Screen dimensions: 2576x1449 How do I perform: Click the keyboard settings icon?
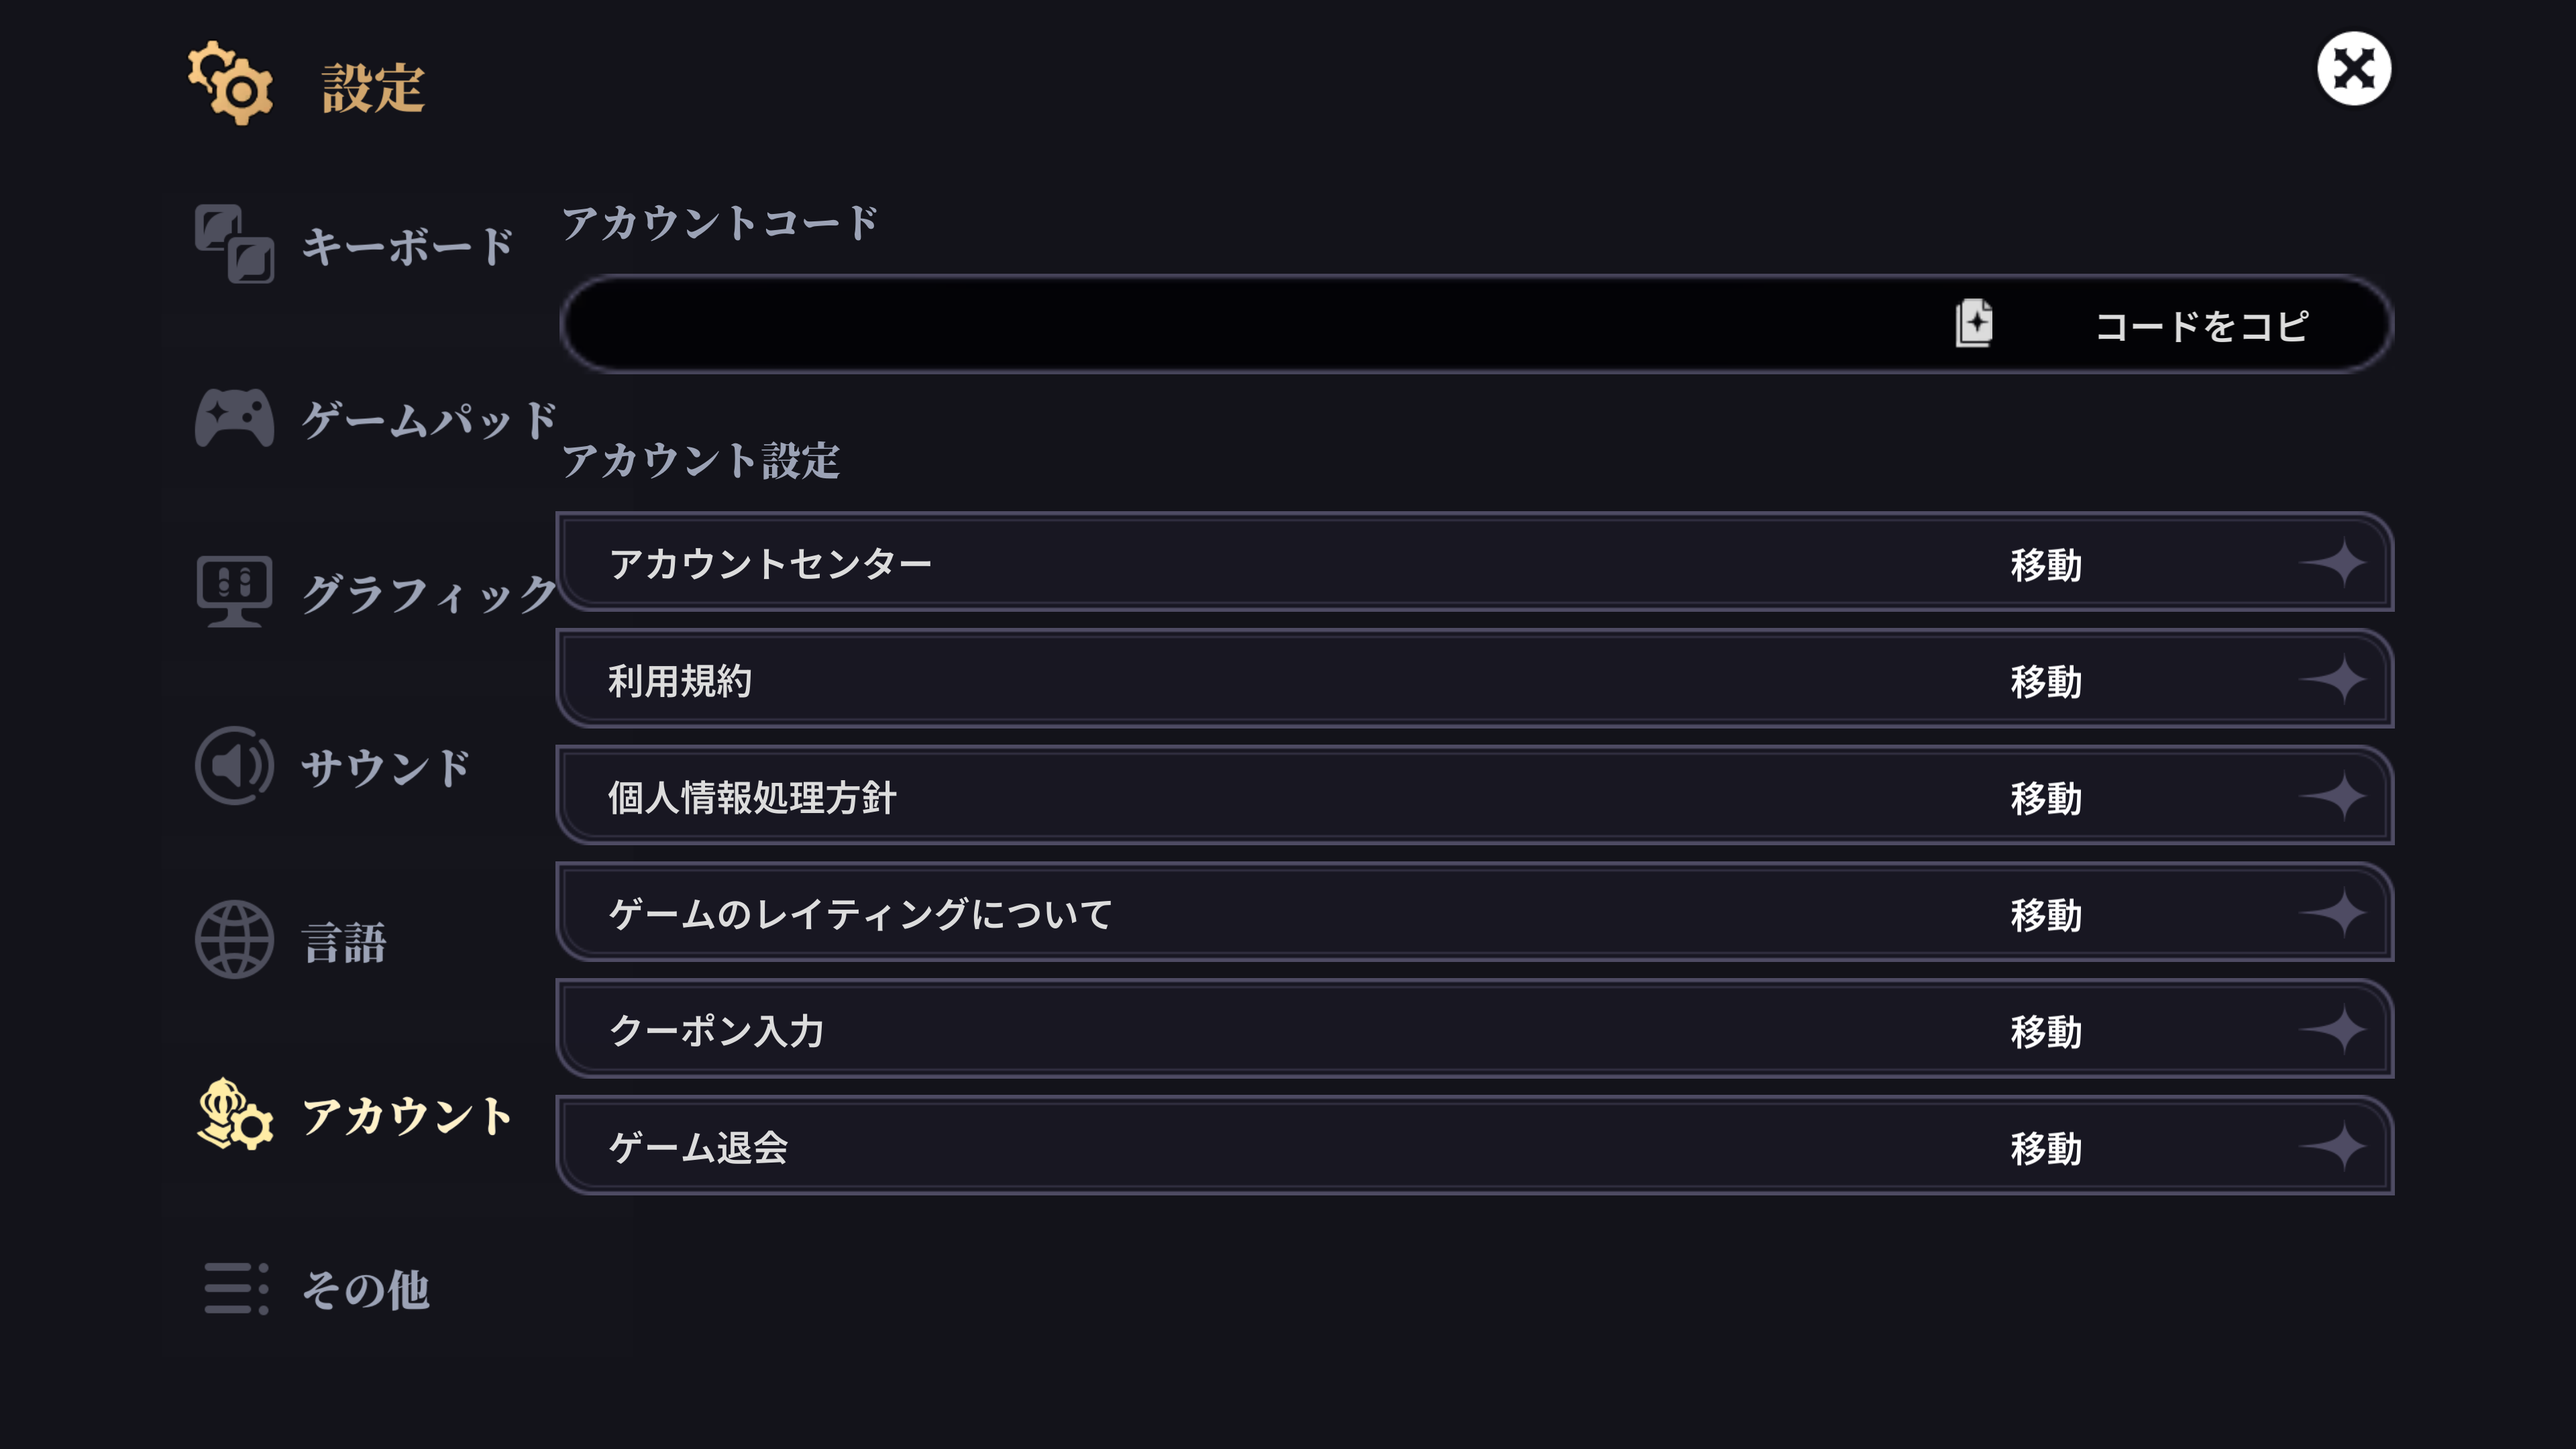pyautogui.click(x=234, y=244)
